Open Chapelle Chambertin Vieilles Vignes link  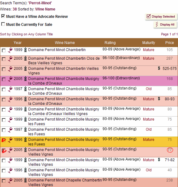coord(65,182)
